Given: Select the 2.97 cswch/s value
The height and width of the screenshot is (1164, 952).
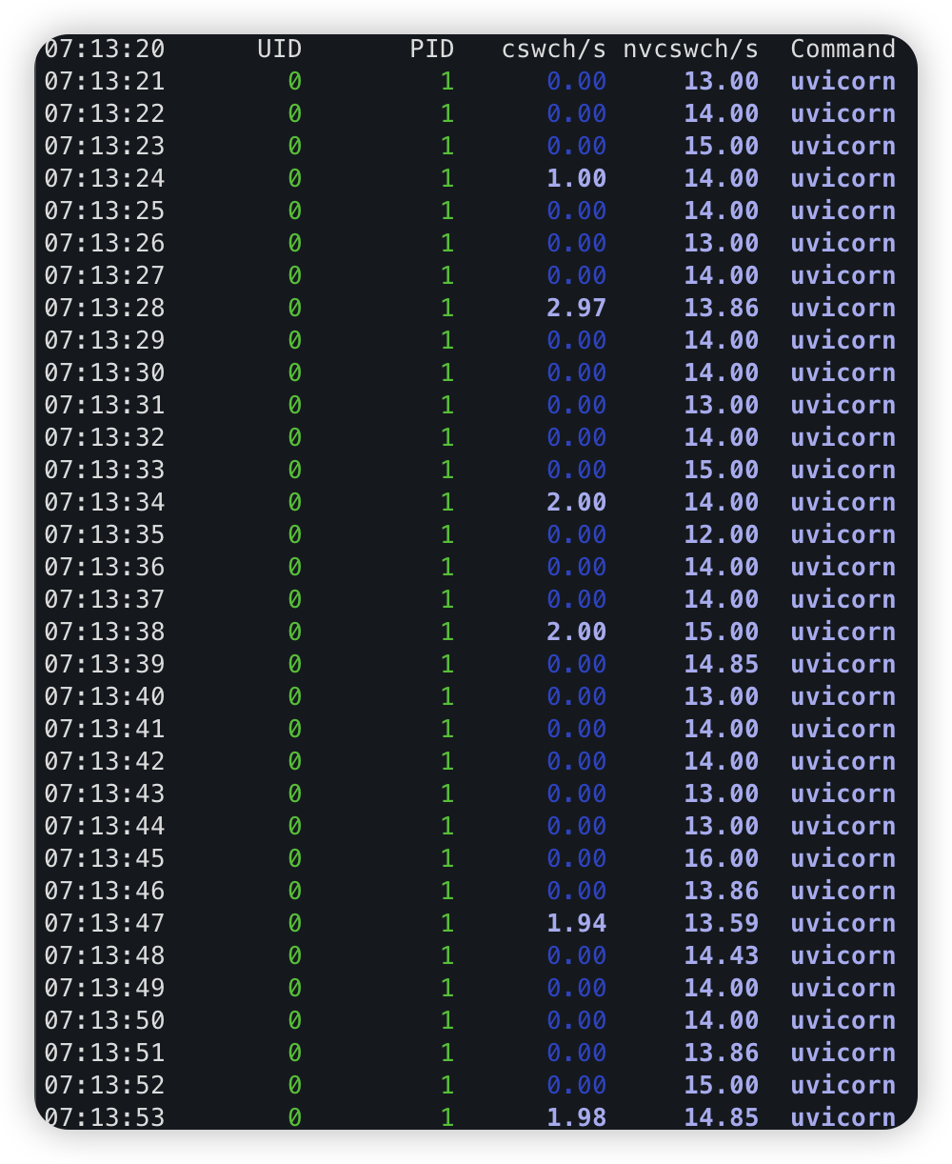Looking at the screenshot, I should pyautogui.click(x=576, y=309).
